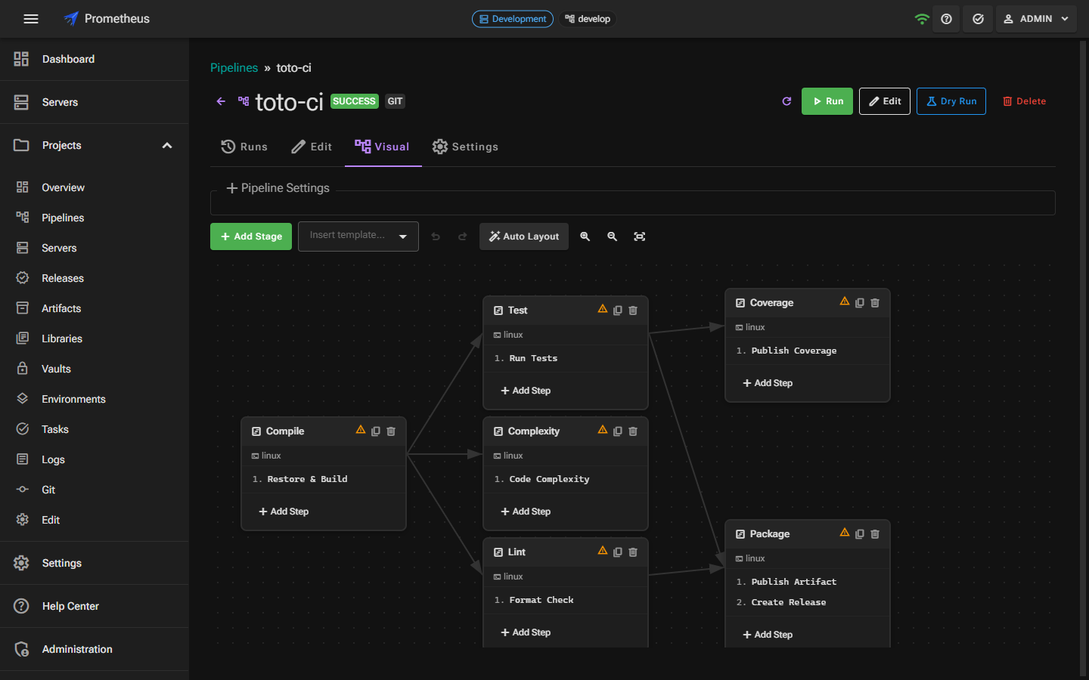Duplicate the Package stage
The image size is (1089, 680).
click(860, 534)
